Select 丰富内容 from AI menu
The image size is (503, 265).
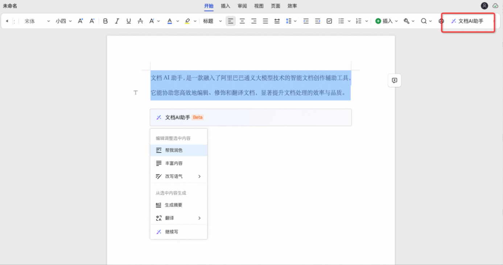[x=179, y=163]
